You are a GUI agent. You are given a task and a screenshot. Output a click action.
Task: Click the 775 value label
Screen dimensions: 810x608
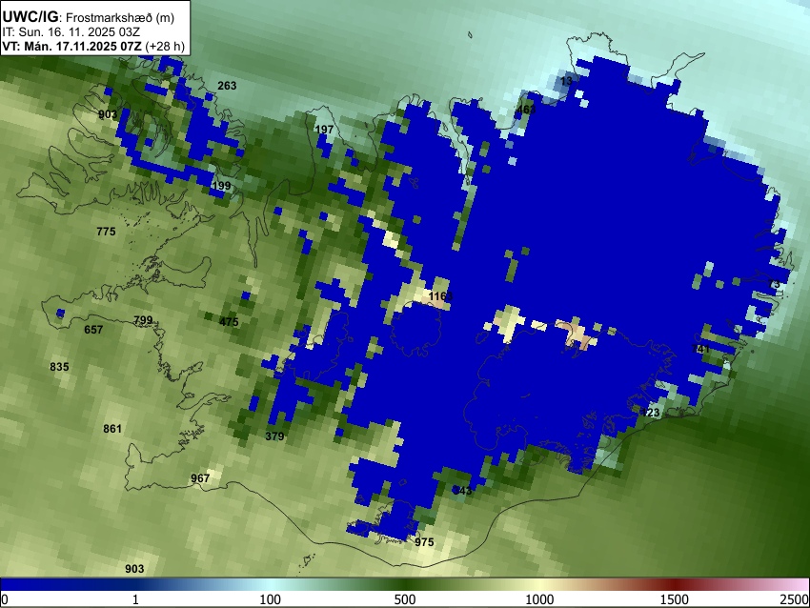pyautogui.click(x=106, y=232)
